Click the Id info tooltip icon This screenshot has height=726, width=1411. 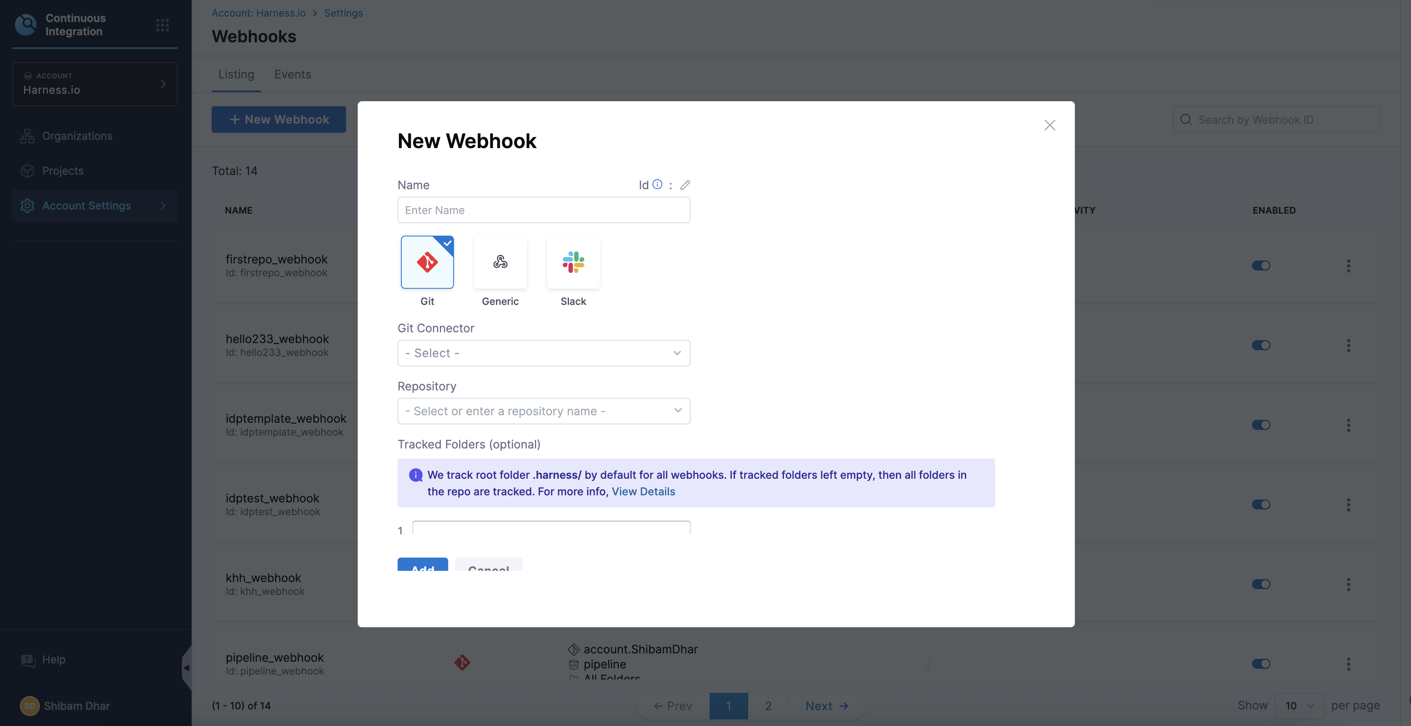pyautogui.click(x=657, y=184)
